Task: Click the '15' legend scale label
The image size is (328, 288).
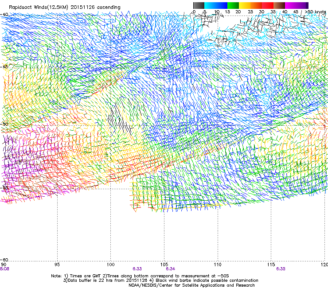Action: tap(227, 12)
